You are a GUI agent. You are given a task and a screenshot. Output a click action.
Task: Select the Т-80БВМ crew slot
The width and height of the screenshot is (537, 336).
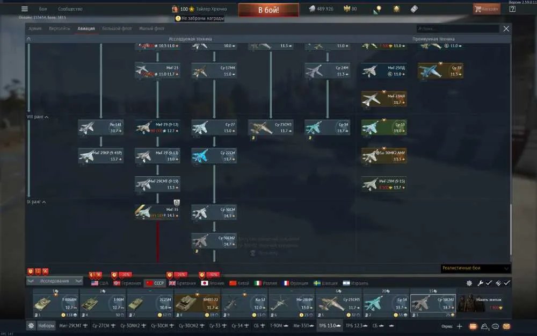coord(55,303)
